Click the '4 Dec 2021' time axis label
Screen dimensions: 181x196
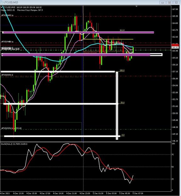[x=5, y=193]
